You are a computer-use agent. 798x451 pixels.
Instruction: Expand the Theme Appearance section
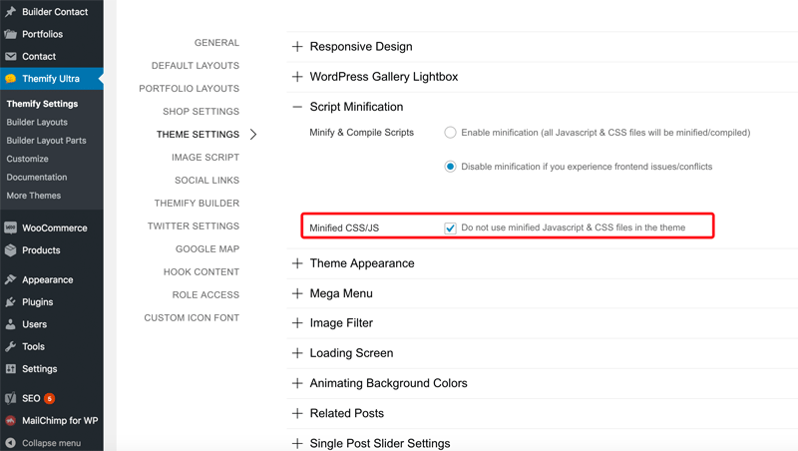[297, 263]
